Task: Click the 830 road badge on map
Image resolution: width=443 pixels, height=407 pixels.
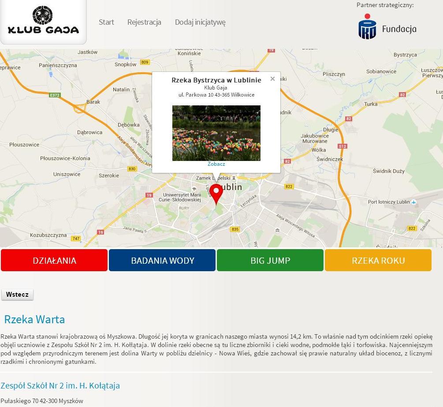Action: 132,169
